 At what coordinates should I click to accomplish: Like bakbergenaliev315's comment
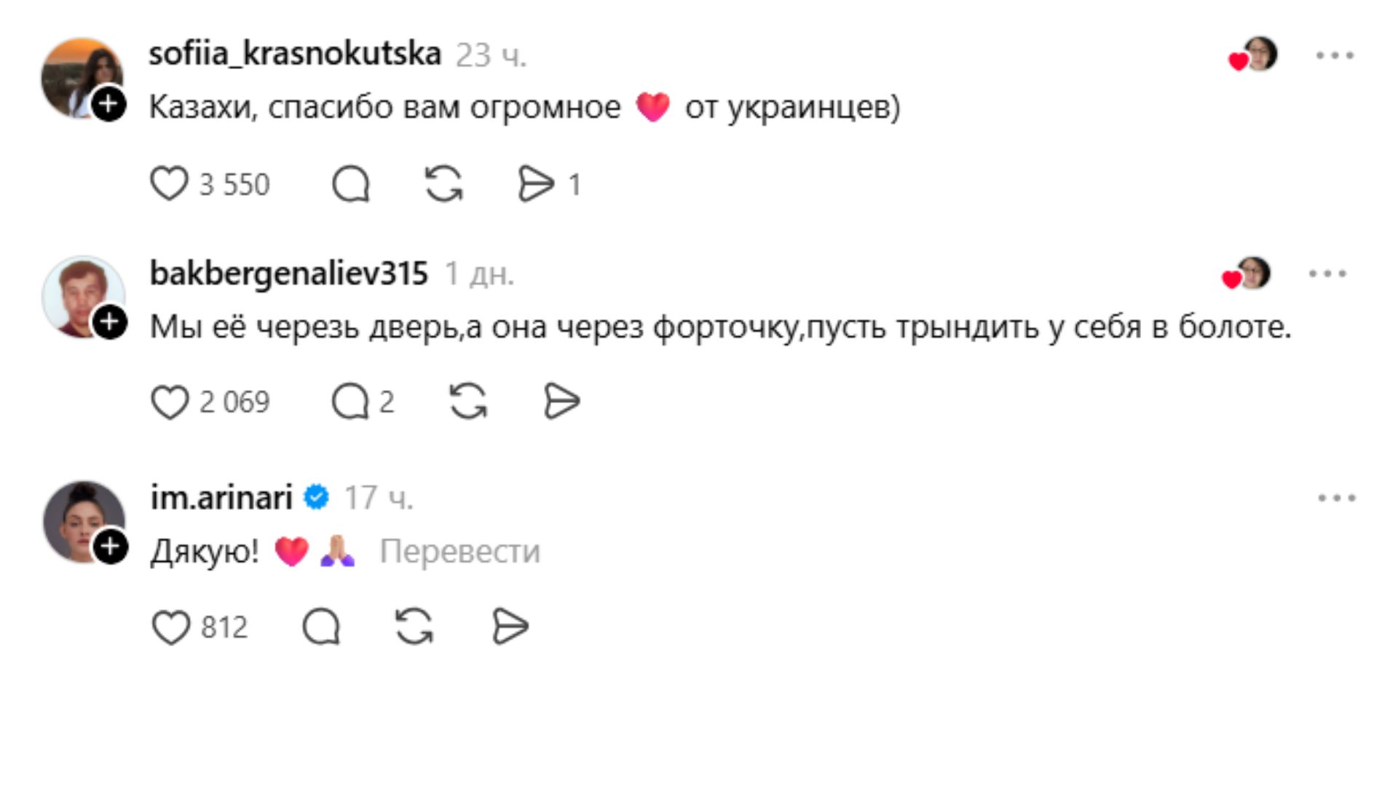[170, 402]
